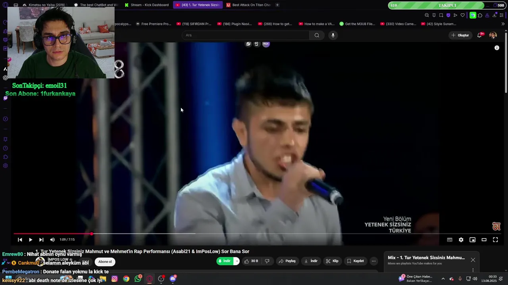Click the Klip scissors button
Viewport: 508px width, 285px height.
pos(332,261)
